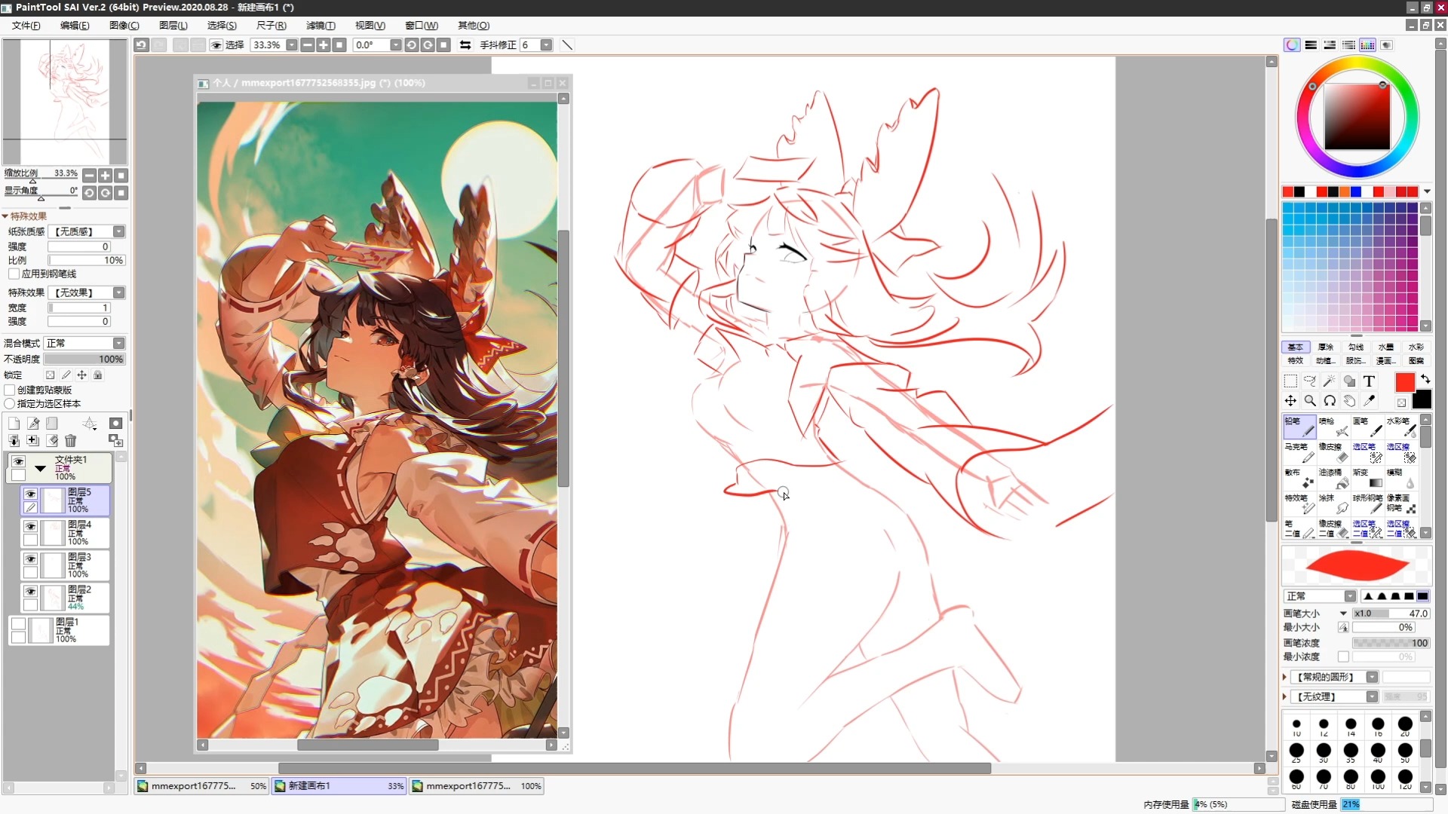Select the 渐变 gradient tool

coord(1367,478)
